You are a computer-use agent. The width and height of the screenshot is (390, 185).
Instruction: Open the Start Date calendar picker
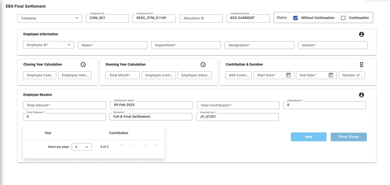[x=288, y=75]
